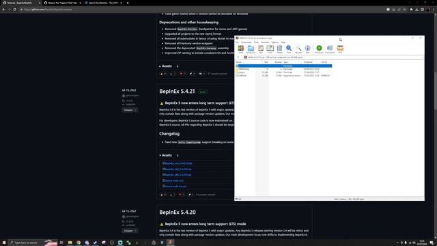Click the green VirusScan icon in WinRAR

319,49
